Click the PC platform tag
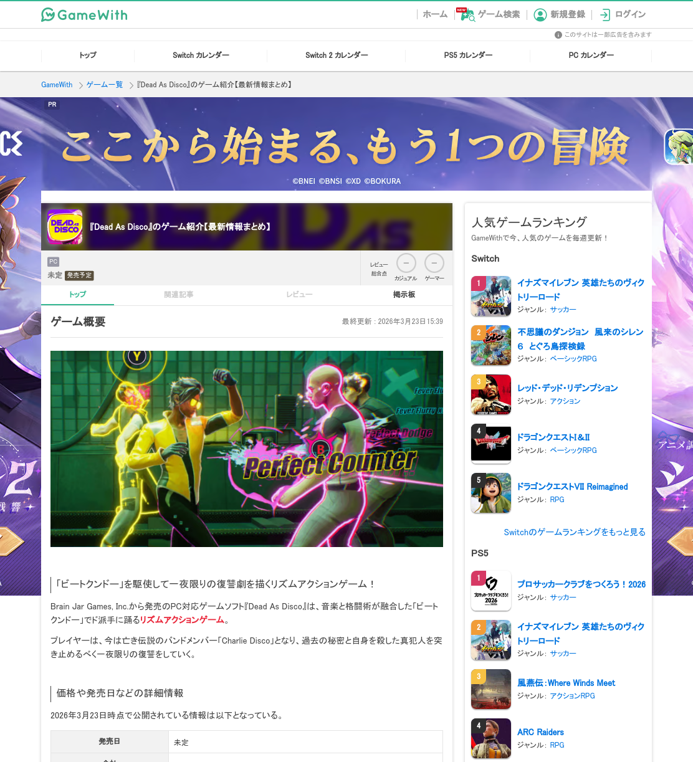The height and width of the screenshot is (762, 693). tap(54, 262)
